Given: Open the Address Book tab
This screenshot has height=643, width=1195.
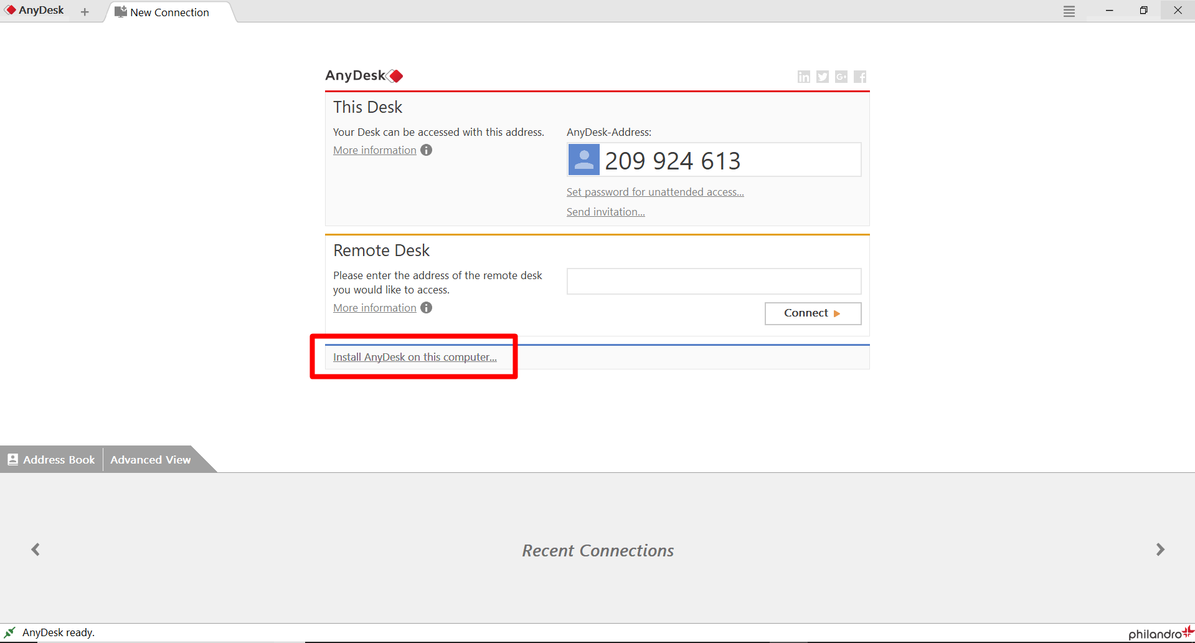Looking at the screenshot, I should [52, 460].
